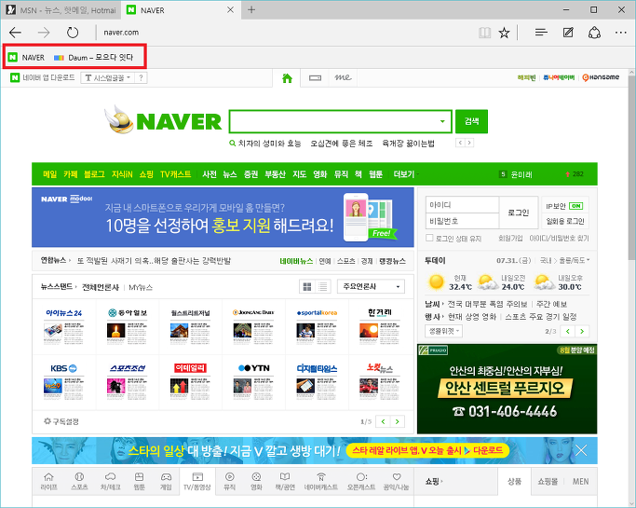Screen dimensions: 636x508
Task: Open the 스포츠 category icon
Action: click(79, 482)
